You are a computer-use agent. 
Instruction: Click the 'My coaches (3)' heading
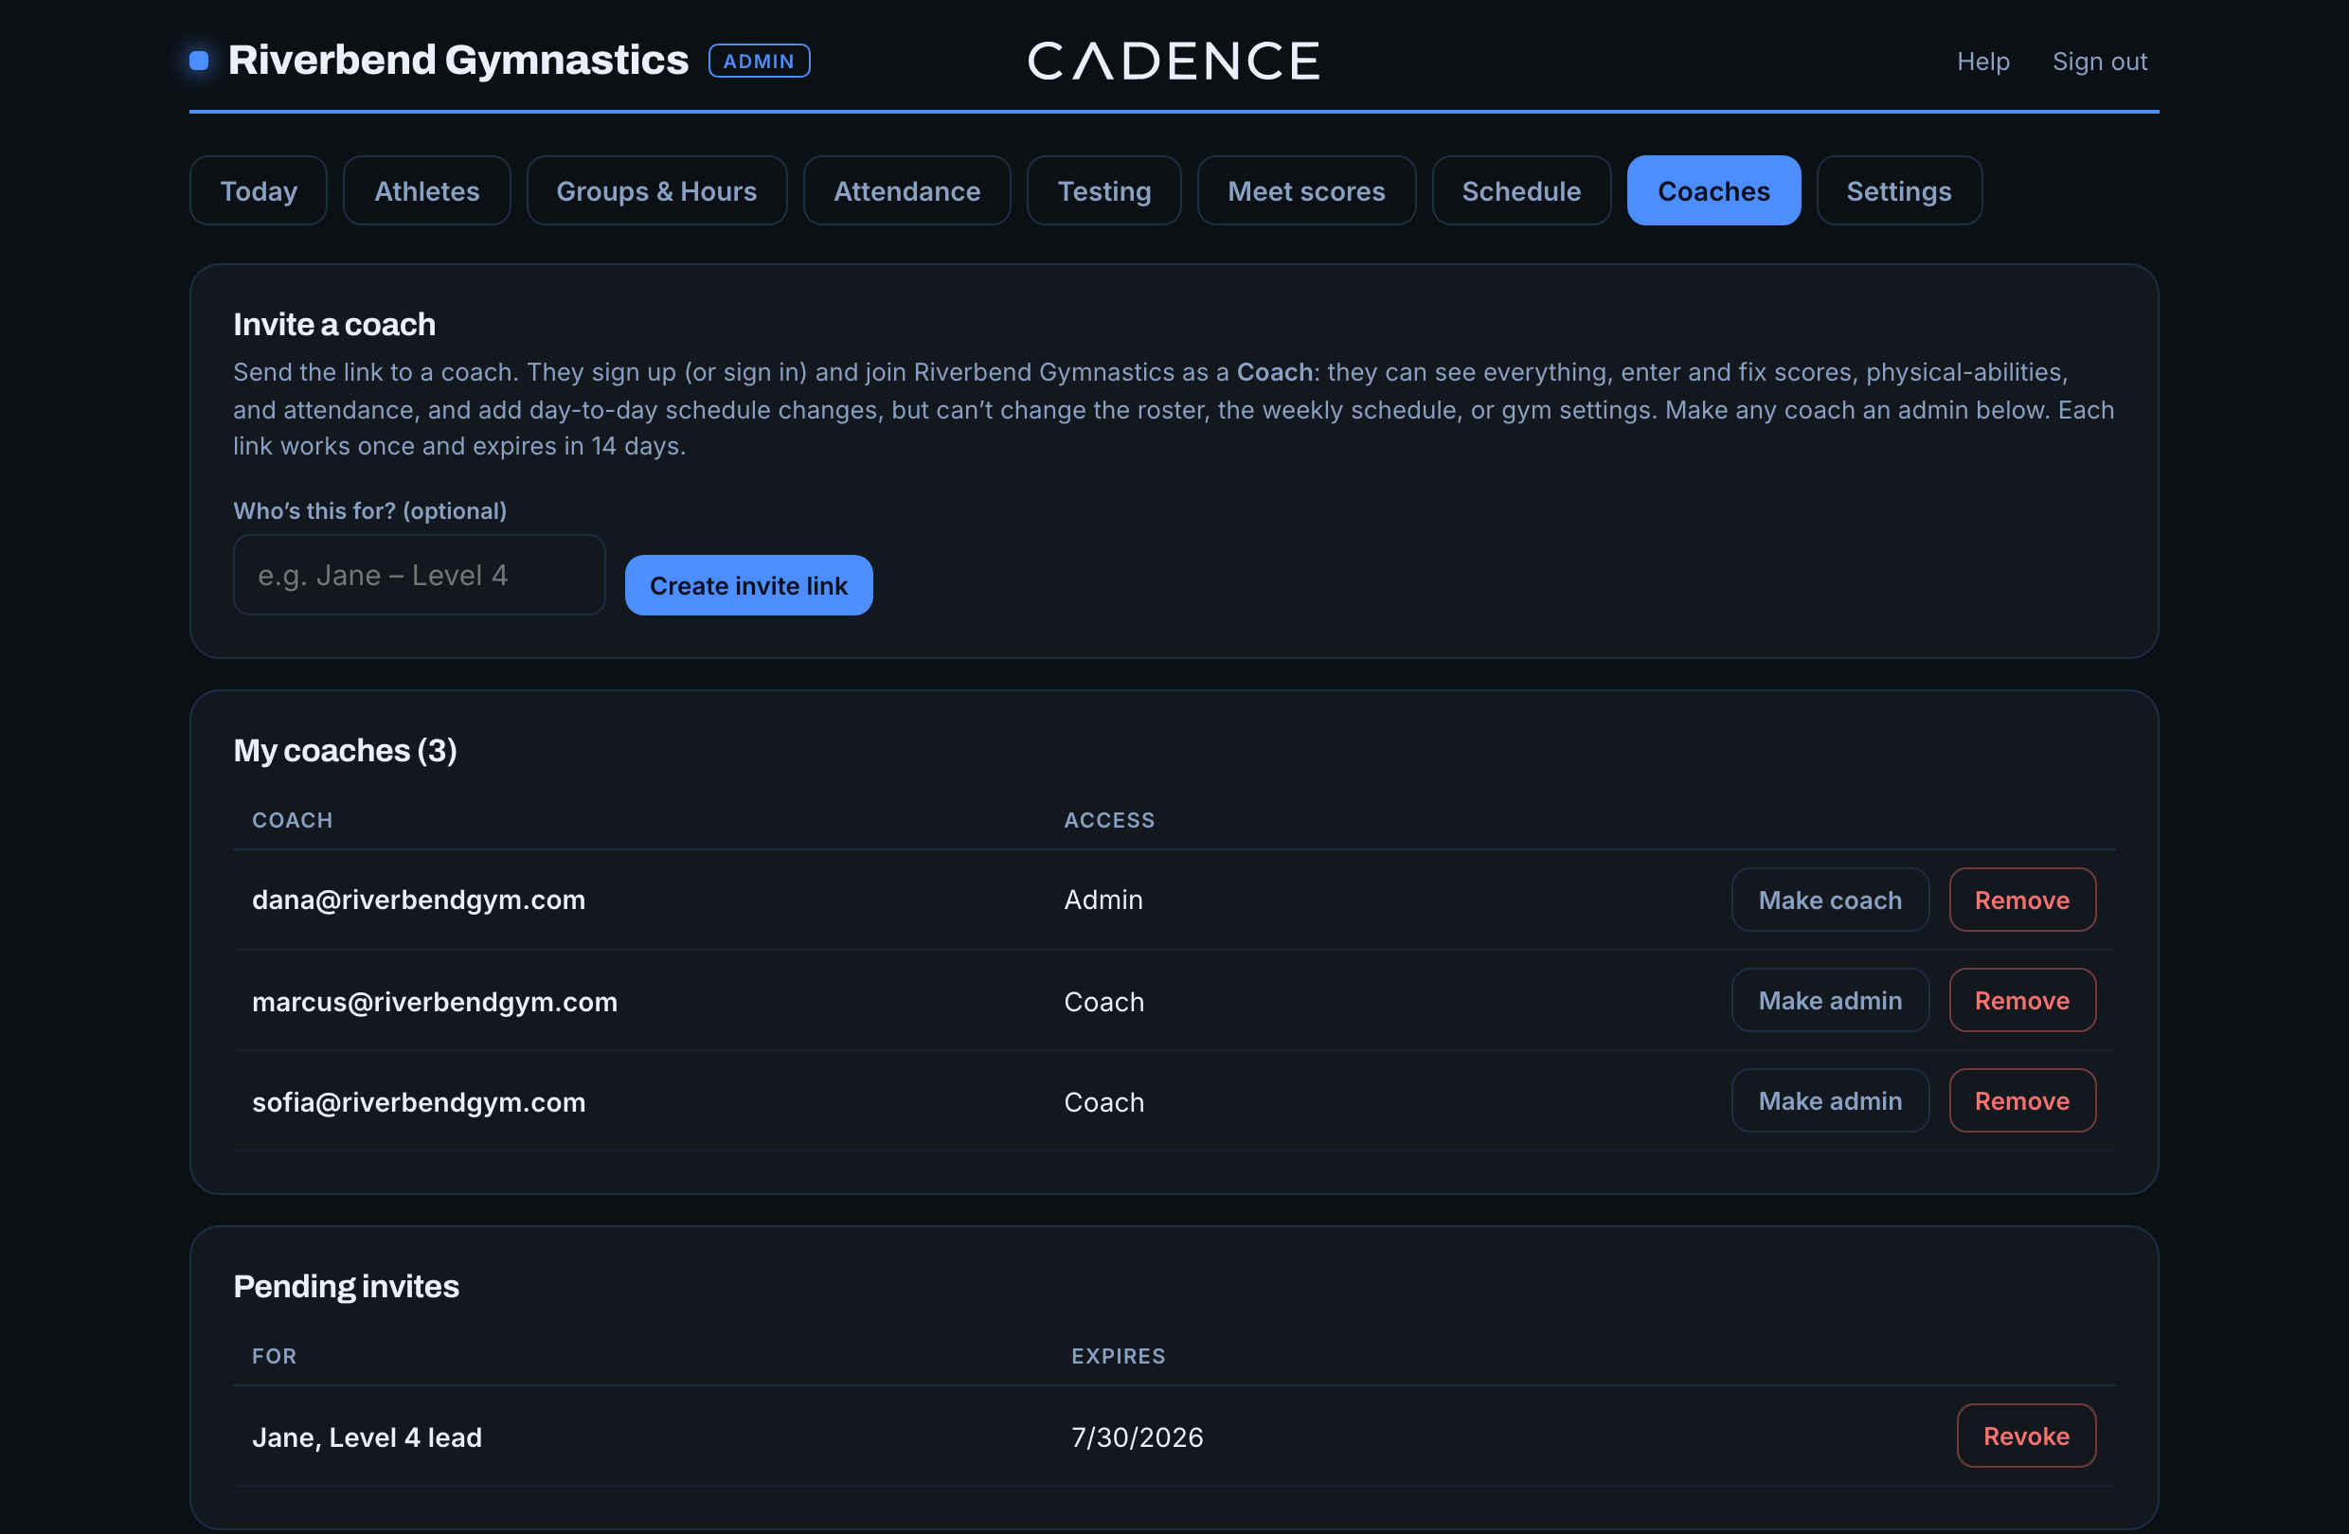point(345,751)
